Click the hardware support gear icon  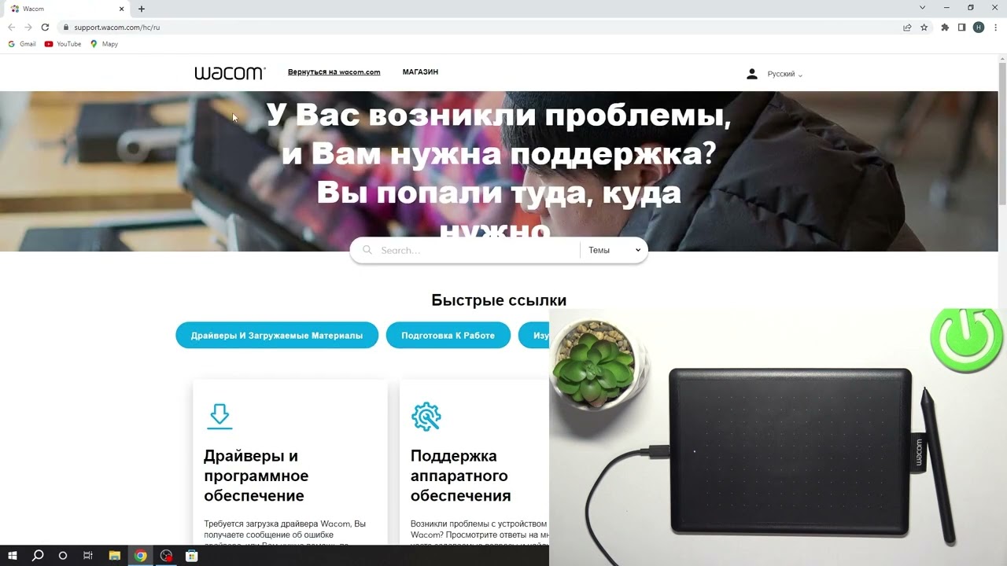point(426,417)
